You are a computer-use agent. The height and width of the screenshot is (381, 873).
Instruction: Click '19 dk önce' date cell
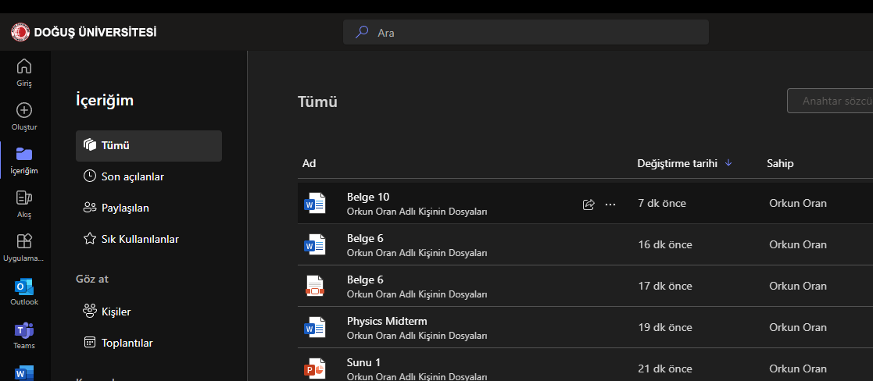point(665,327)
